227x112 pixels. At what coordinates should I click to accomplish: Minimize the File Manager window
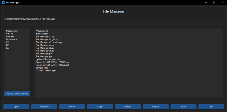(206, 3)
